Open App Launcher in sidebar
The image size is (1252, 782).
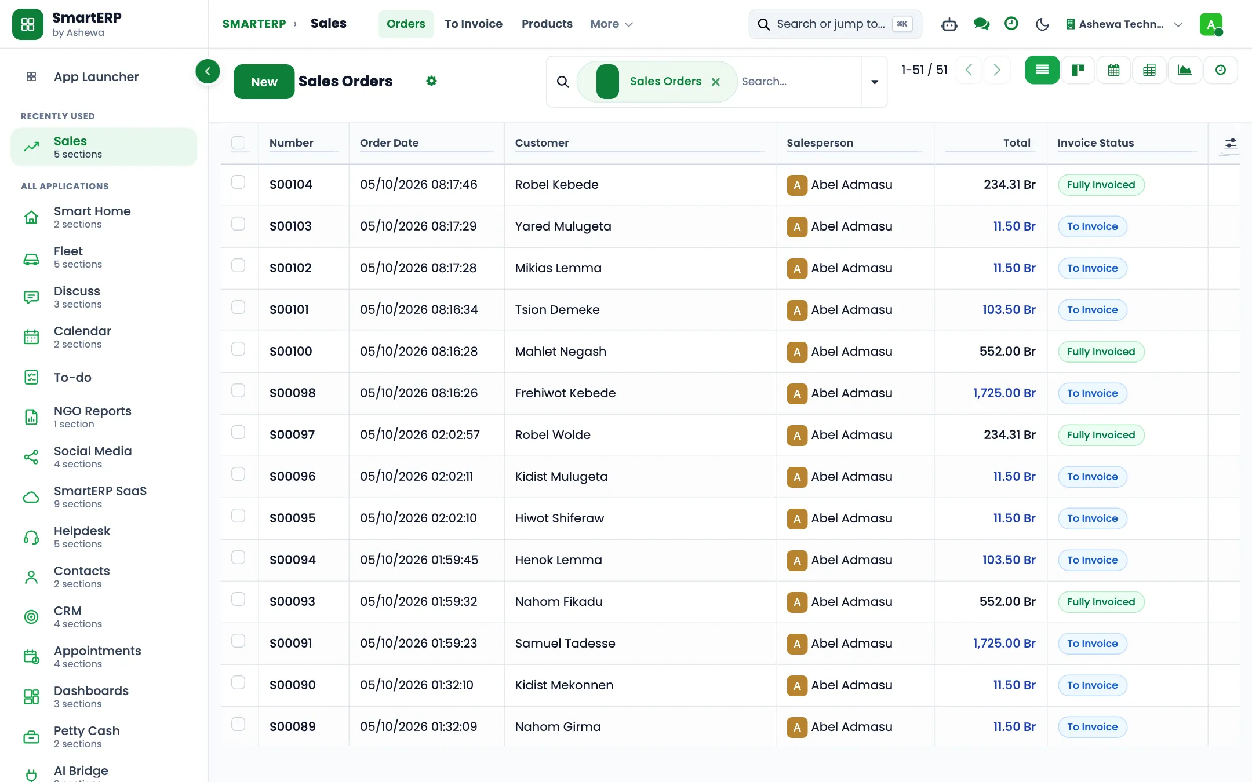(104, 76)
